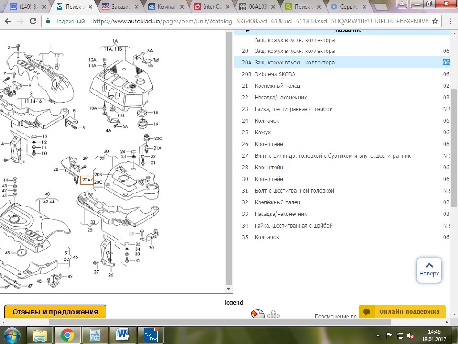Open Calculator from the taskbar
Screen dimensions: 458x344
coord(95,335)
